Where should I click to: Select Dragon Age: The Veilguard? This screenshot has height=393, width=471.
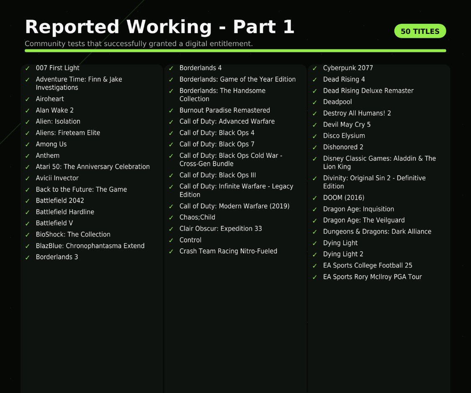pyautogui.click(x=364, y=221)
